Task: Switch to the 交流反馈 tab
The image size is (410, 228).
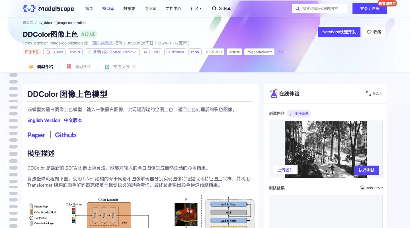Action: tap(121, 67)
